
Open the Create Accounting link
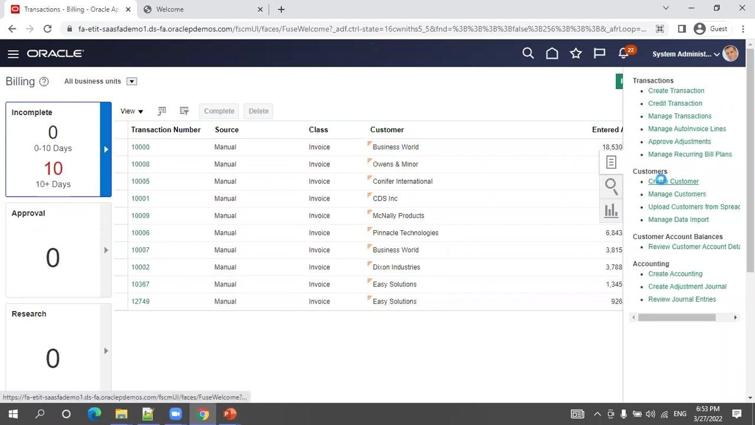pos(675,274)
